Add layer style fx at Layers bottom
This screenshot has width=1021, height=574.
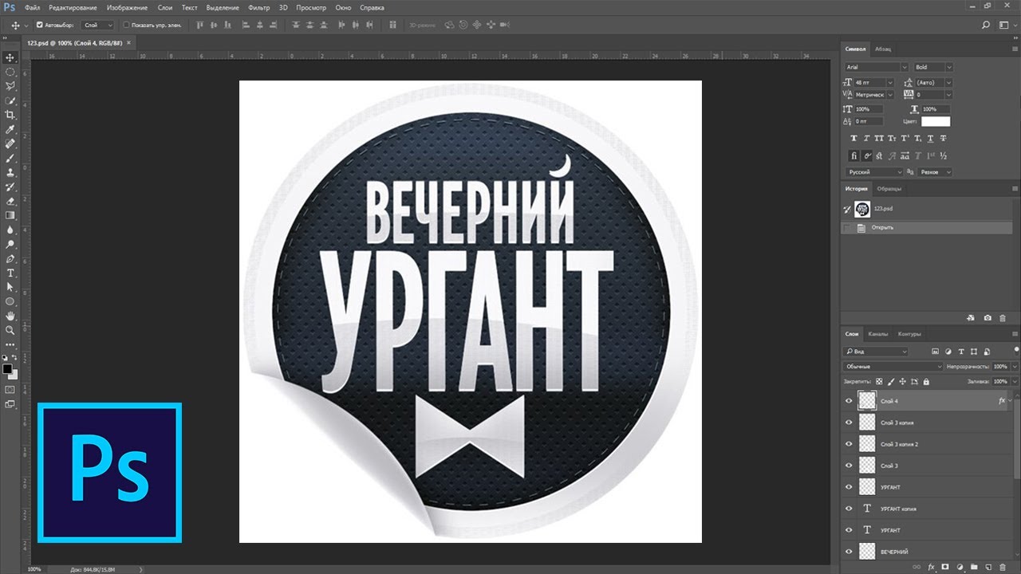pos(931,567)
